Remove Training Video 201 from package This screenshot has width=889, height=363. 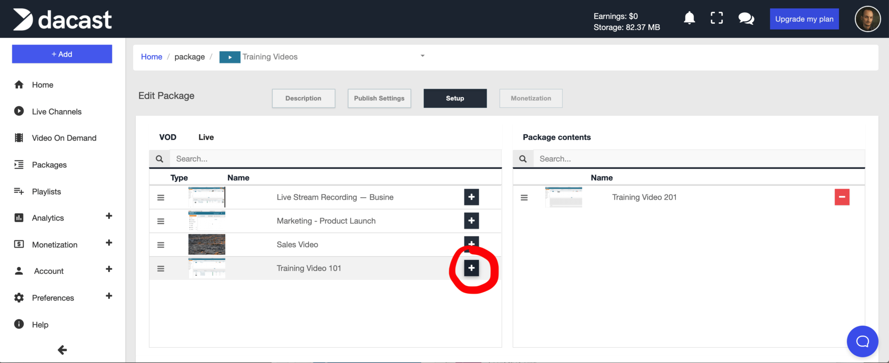842,197
